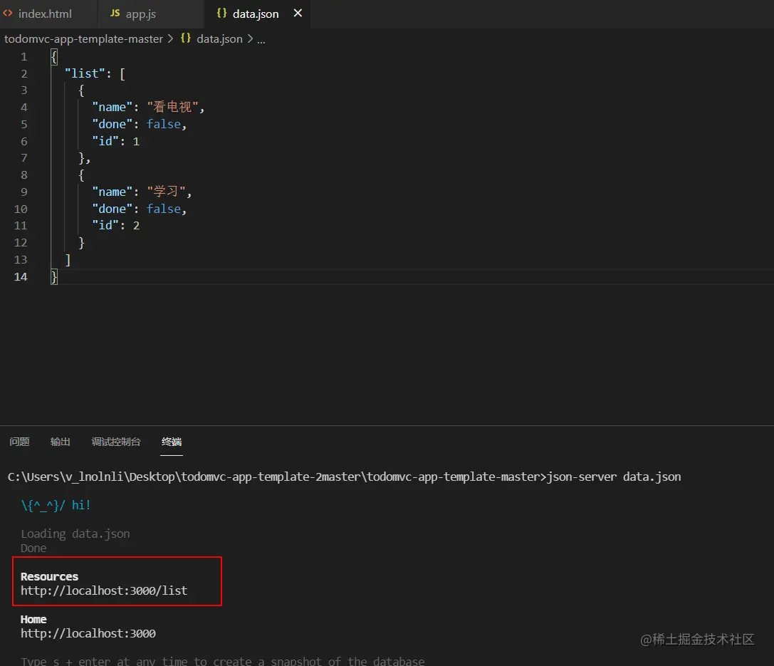Click false value on line 5
Screen dimensions: 774x666
coord(164,124)
